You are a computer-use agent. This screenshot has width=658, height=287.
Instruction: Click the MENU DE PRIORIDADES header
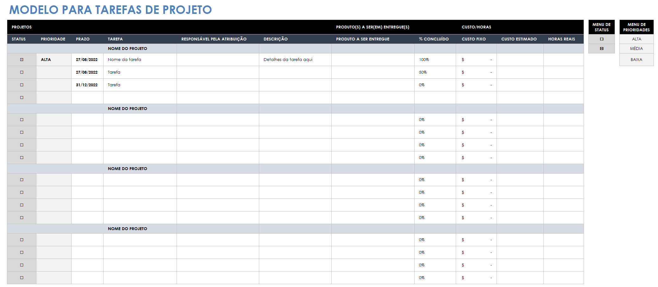coord(636,27)
